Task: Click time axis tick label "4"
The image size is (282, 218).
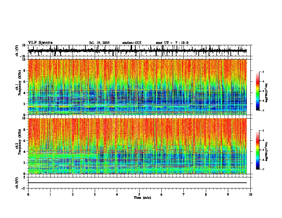Action: 117,194
